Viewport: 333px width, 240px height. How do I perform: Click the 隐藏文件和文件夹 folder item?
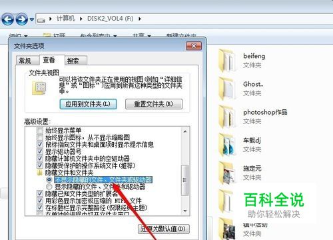65,173
